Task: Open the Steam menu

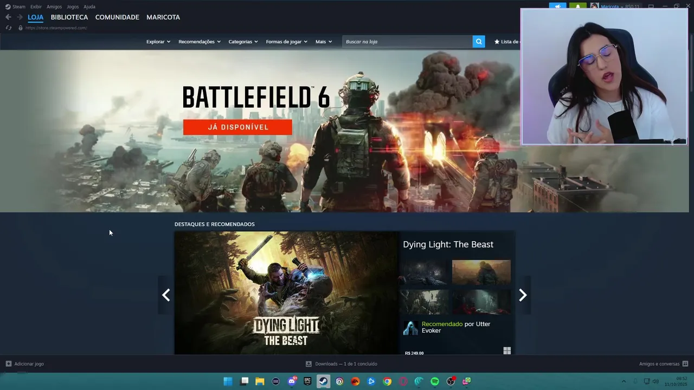Action: 15,6
